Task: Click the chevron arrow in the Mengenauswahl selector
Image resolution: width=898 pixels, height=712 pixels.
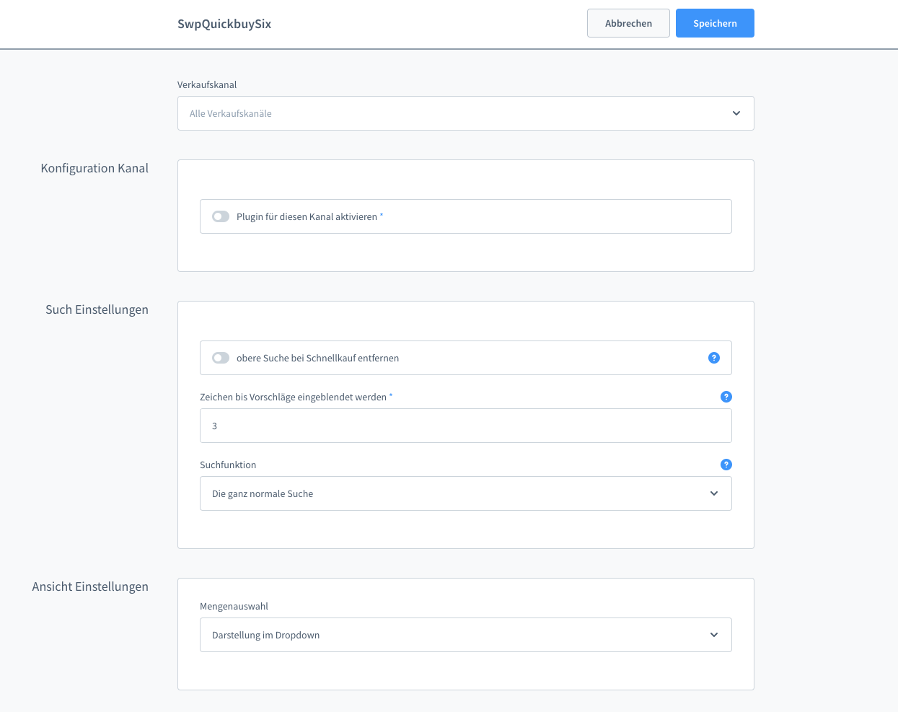Action: pyautogui.click(x=713, y=635)
